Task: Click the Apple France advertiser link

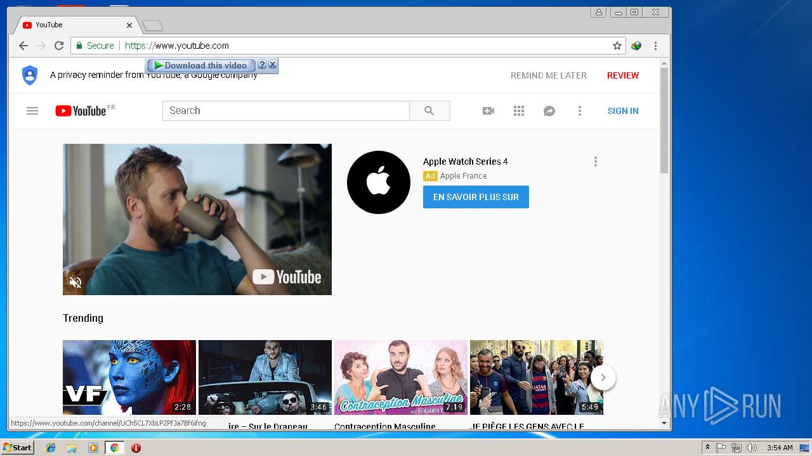Action: pos(464,176)
